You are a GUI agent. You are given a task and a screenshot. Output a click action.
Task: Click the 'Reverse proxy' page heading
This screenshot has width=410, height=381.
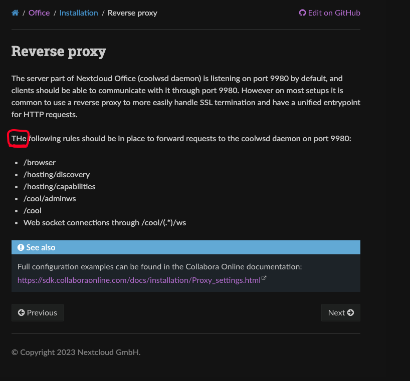(x=59, y=51)
